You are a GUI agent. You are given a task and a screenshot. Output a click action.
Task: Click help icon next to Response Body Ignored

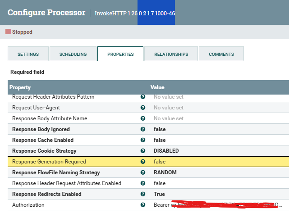[x=143, y=129]
